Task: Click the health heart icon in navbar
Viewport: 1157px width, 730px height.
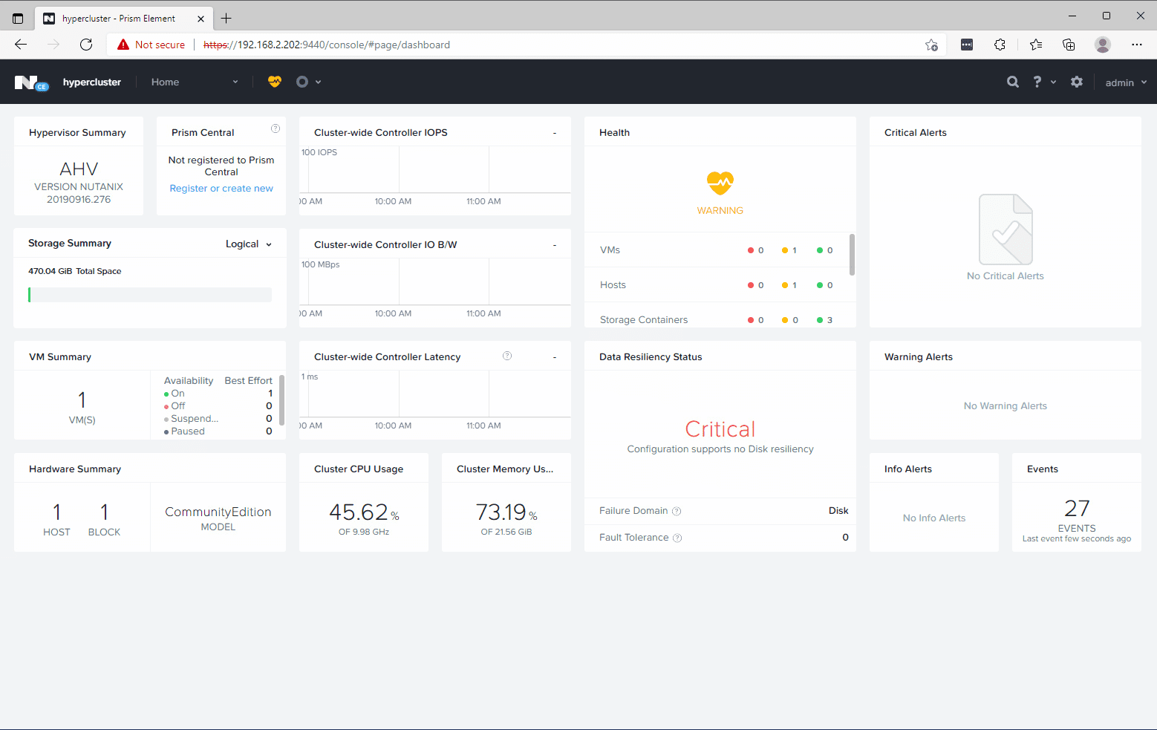Action: tap(275, 82)
